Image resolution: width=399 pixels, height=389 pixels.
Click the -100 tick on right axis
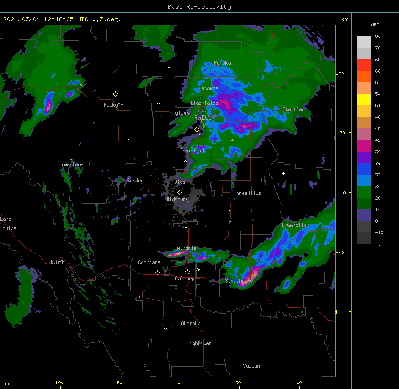(x=338, y=312)
